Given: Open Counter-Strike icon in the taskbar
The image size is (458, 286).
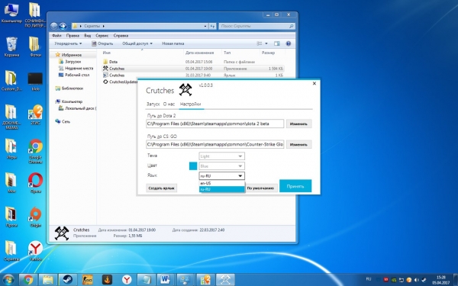Looking at the screenshot, I should pos(87,280).
